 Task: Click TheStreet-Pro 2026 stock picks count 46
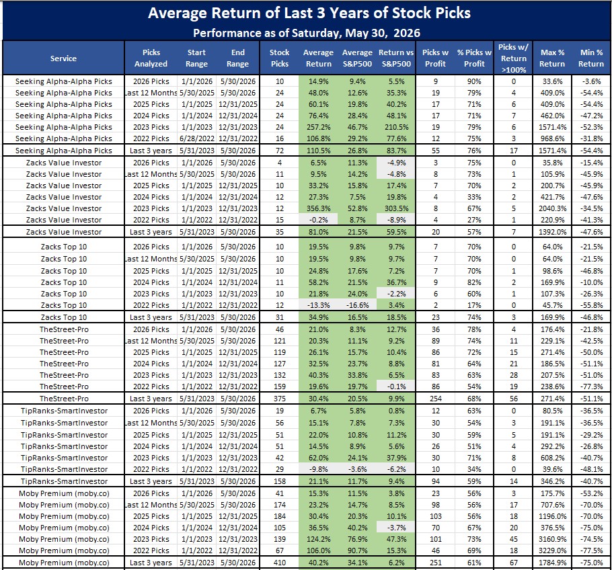pyautogui.click(x=280, y=329)
